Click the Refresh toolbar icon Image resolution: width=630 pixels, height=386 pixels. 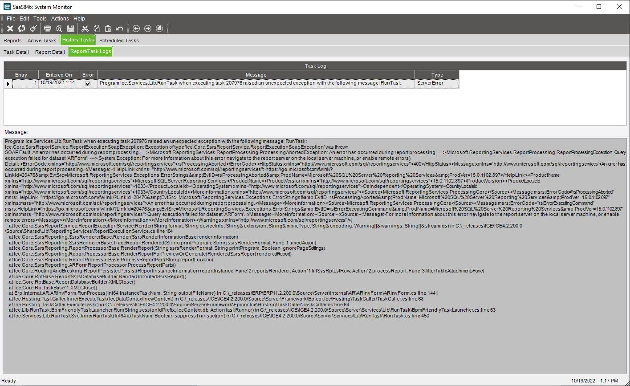coord(21,28)
